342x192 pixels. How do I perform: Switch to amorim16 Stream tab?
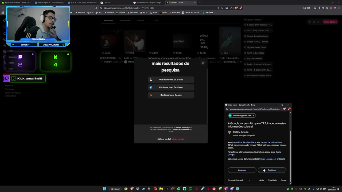click(17, 3)
